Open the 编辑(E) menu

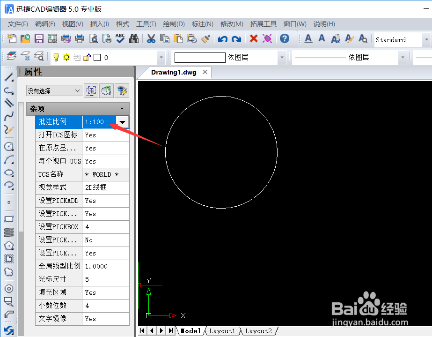coord(45,24)
